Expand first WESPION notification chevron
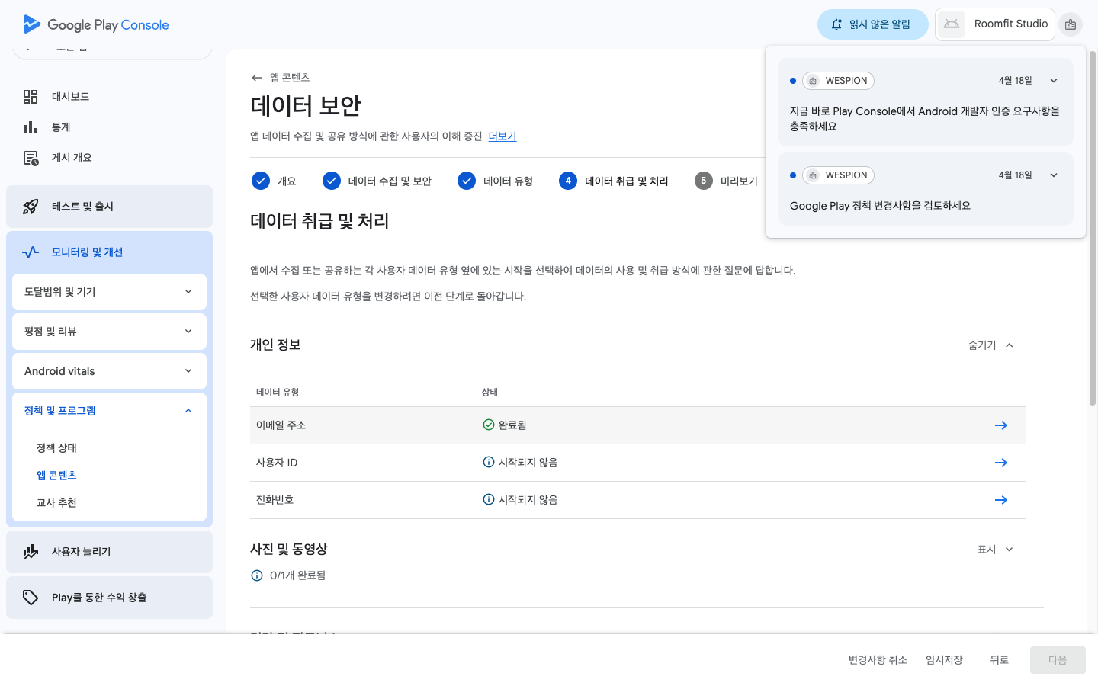 1054,81
